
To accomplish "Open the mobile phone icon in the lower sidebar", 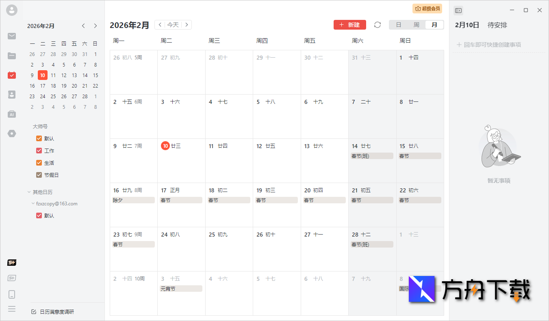I will [11, 294].
